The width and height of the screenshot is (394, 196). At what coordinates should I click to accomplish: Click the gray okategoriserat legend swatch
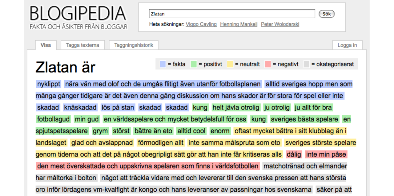pyautogui.click(x=306, y=64)
